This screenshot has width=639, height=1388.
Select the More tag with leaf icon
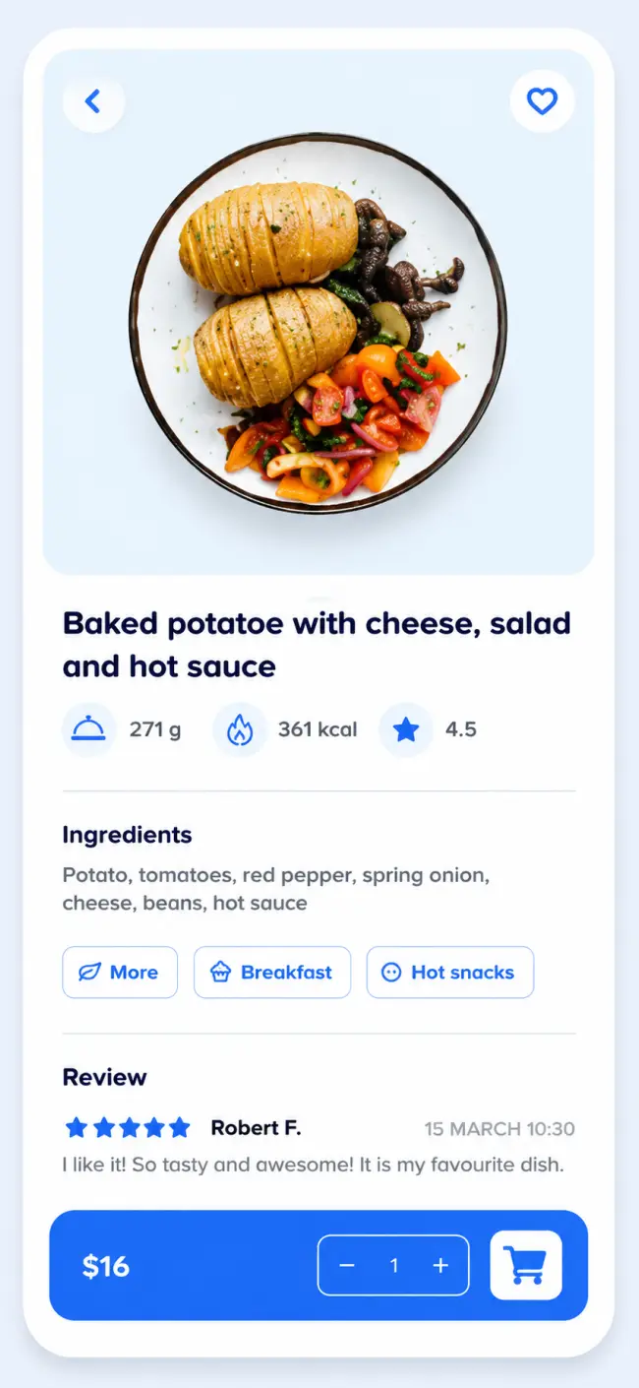click(120, 973)
